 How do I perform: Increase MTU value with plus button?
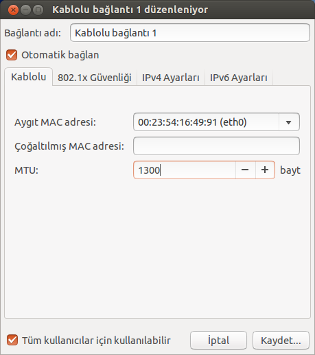tap(265, 170)
